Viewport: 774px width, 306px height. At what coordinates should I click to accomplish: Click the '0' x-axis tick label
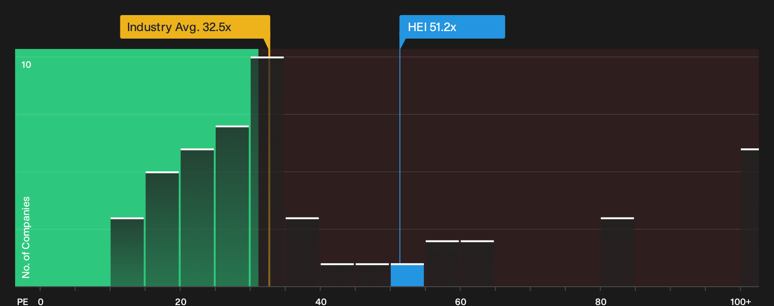pyautogui.click(x=41, y=302)
